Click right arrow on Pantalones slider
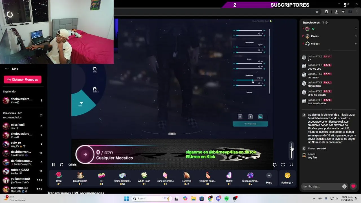Image resolution: width=361 pixels, height=203 pixels. [x=264, y=80]
